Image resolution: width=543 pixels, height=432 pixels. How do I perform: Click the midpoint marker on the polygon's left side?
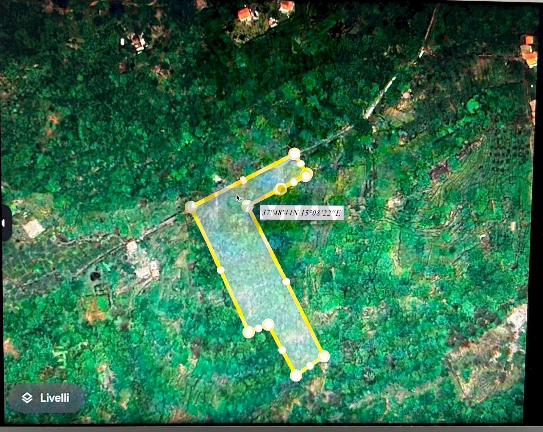click(221, 269)
